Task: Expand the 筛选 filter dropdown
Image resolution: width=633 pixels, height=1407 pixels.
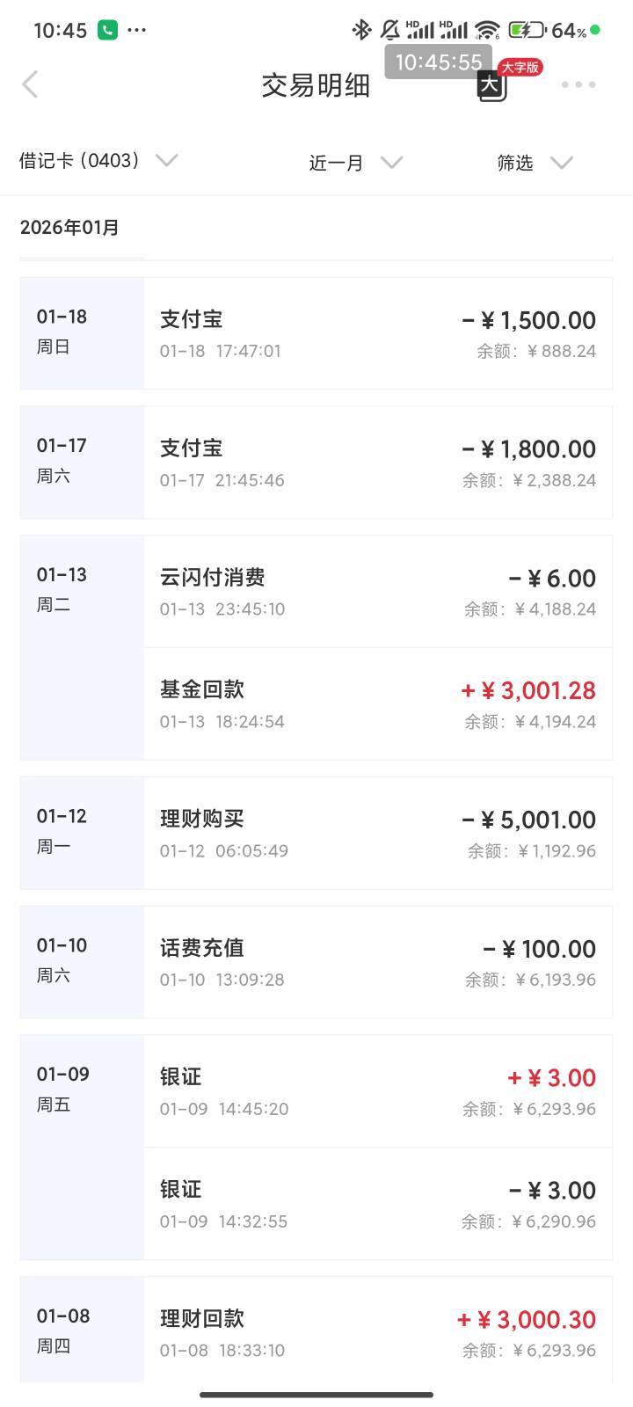Action: coord(535,163)
